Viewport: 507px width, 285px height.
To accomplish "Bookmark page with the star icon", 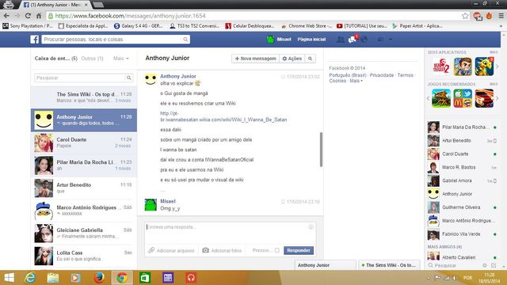I will (x=465, y=16).
